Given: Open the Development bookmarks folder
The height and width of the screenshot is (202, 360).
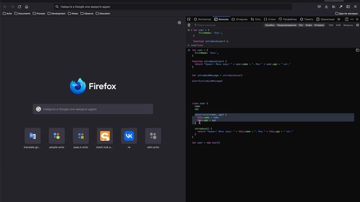Looking at the screenshot, I should pos(56,13).
